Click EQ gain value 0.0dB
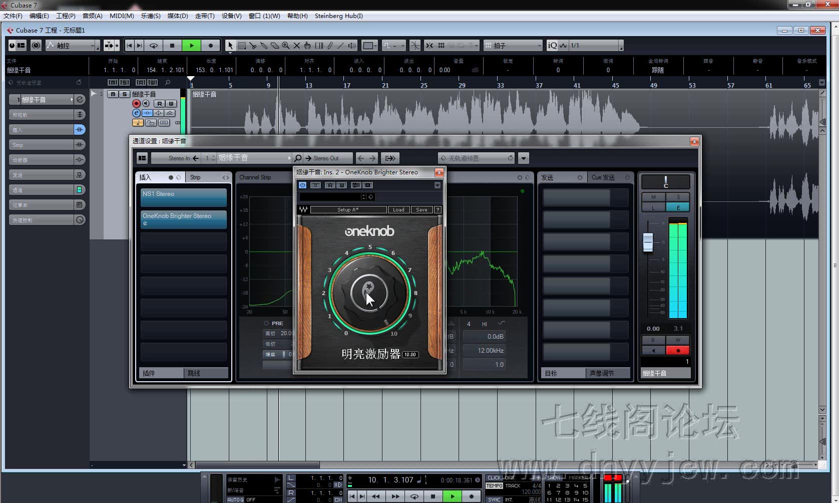This screenshot has width=839, height=503. [x=484, y=337]
